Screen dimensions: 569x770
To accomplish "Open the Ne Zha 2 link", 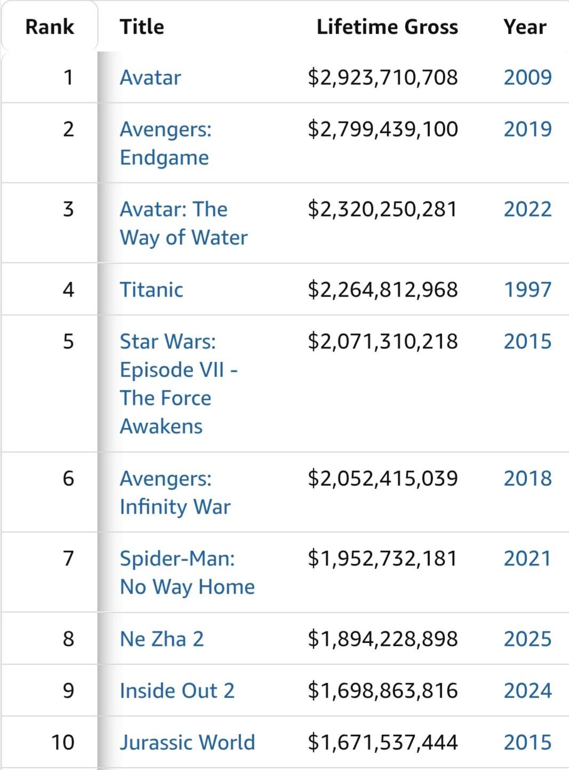I will 161,639.
